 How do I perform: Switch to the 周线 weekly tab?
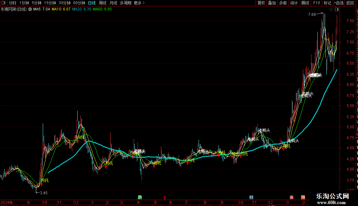point(103,3)
